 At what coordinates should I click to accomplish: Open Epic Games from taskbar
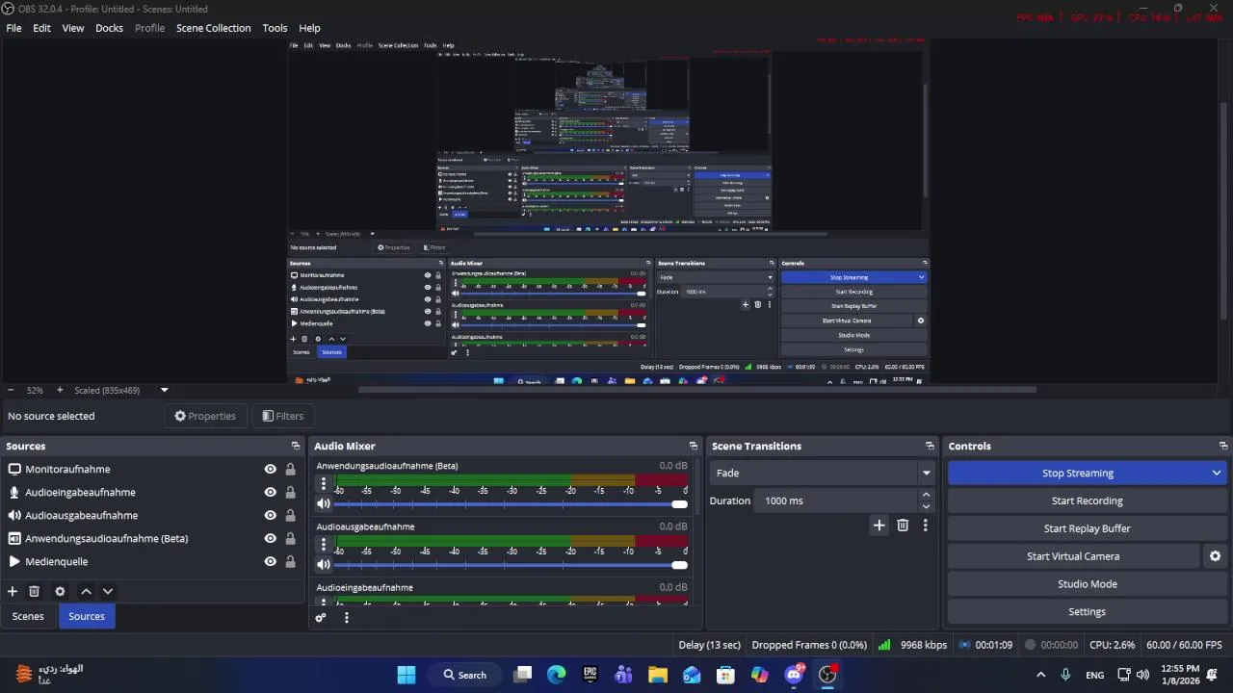coord(590,675)
